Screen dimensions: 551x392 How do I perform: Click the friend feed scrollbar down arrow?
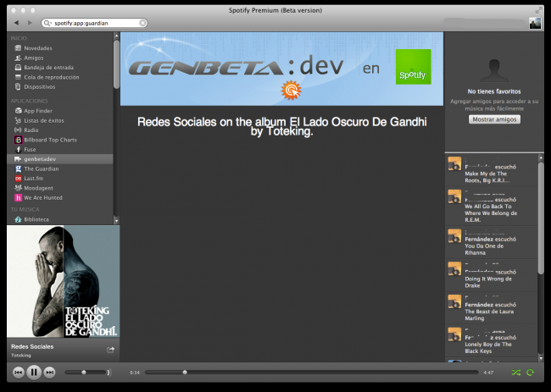[x=541, y=358]
